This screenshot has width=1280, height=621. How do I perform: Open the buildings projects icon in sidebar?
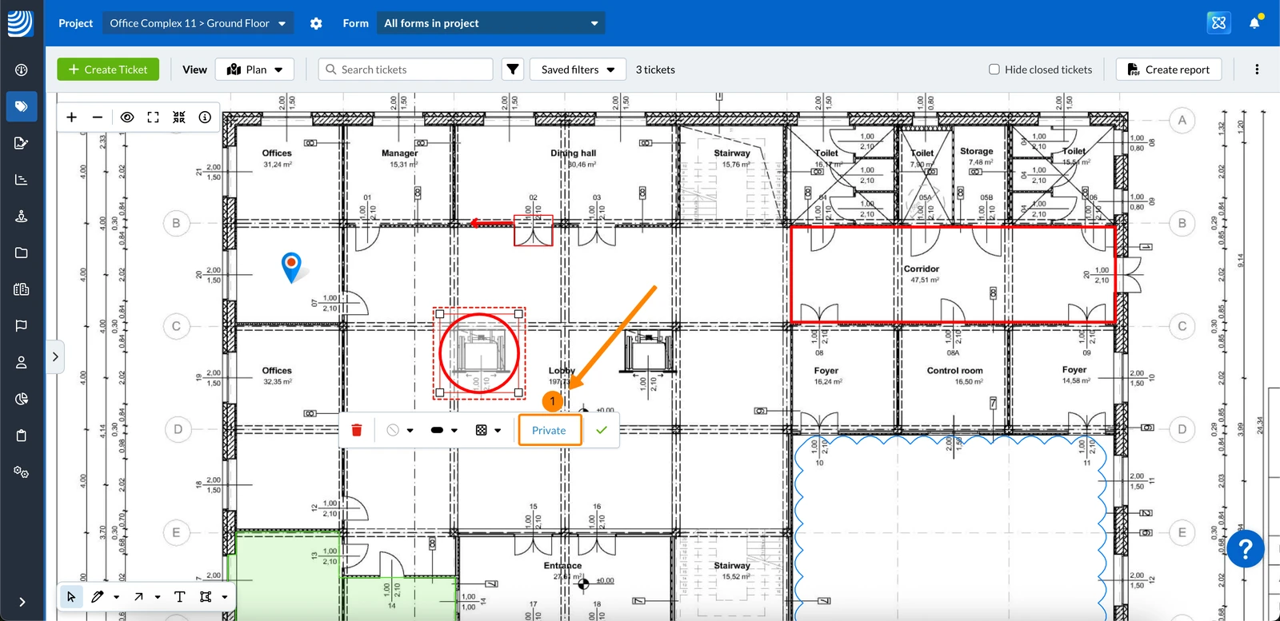click(x=22, y=289)
